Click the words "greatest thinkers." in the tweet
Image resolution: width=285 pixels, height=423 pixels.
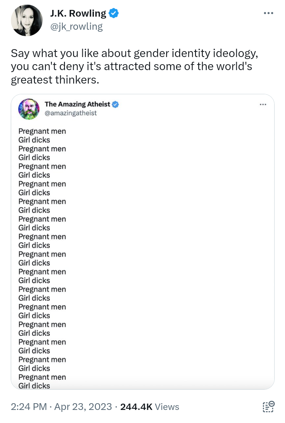(54, 80)
